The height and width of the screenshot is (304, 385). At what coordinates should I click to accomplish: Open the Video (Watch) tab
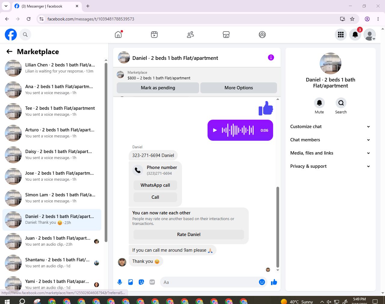(154, 35)
